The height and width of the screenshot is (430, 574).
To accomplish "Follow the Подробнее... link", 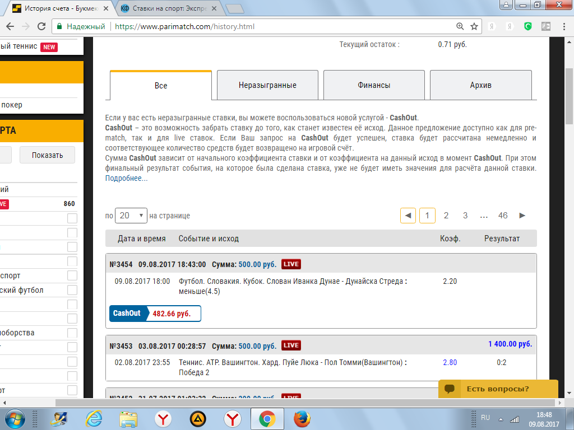I will (126, 179).
